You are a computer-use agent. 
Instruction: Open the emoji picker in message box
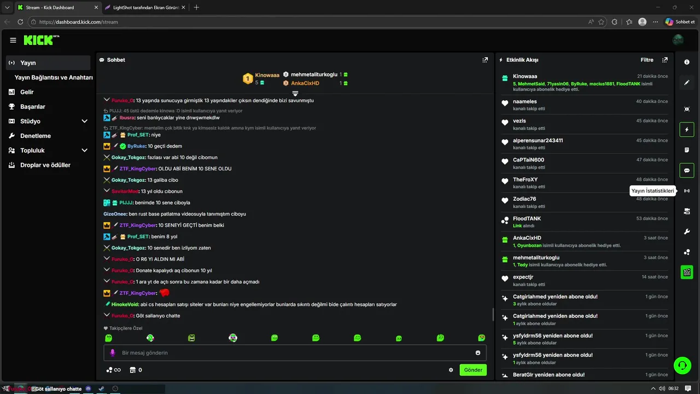tap(478, 353)
